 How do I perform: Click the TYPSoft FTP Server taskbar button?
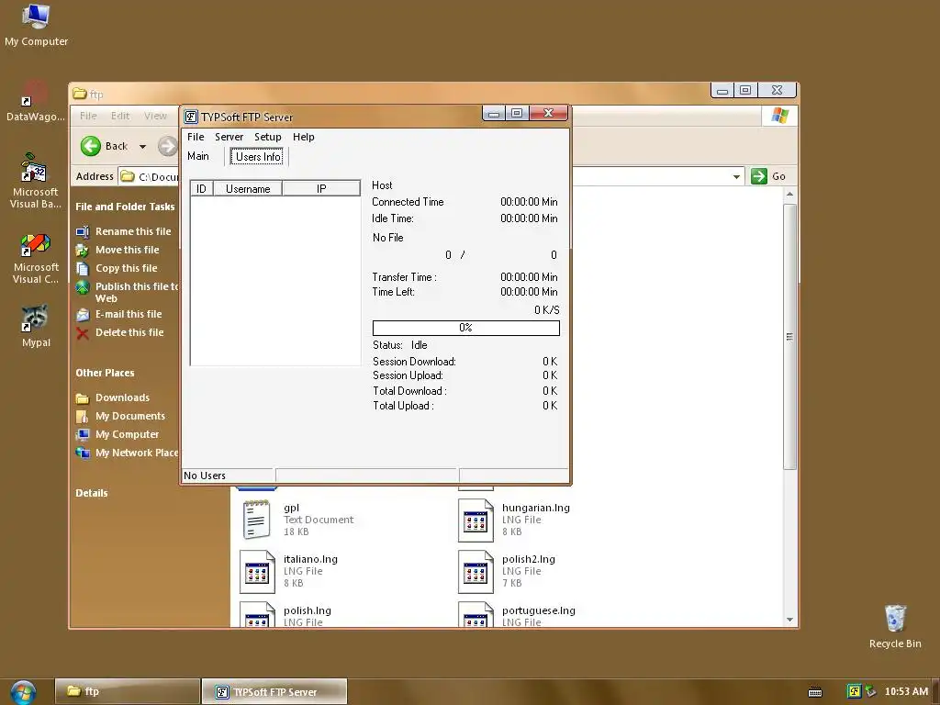point(274,692)
